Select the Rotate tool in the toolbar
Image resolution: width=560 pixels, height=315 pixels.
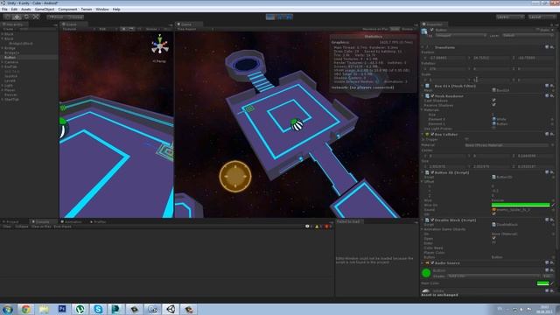tap(26, 17)
